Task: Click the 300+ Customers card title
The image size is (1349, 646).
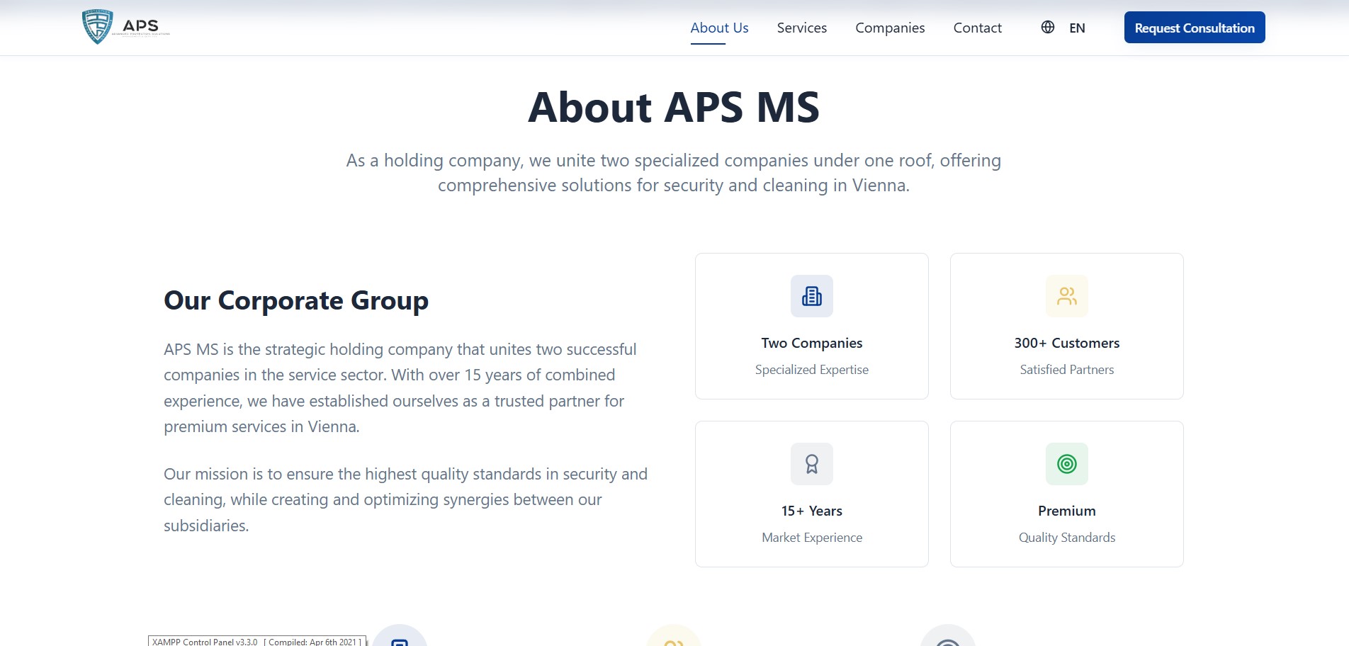Action: (1067, 343)
